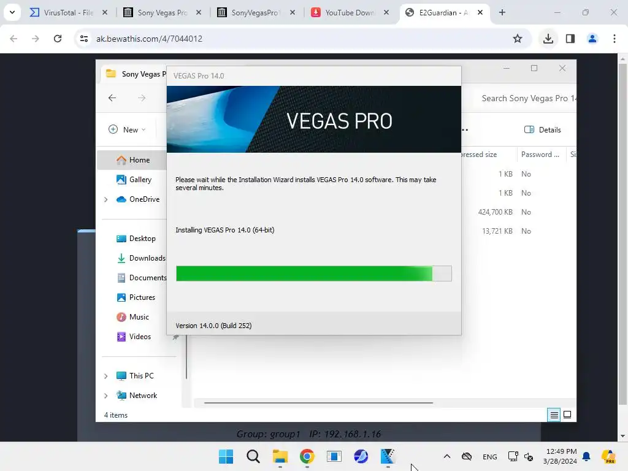Expand the This PC tree node
Screen dimensions: 628x471
pos(105,376)
